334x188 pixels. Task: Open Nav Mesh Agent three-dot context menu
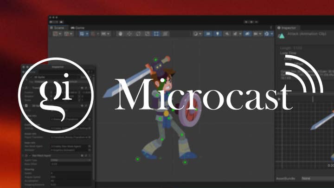(x=90, y=156)
